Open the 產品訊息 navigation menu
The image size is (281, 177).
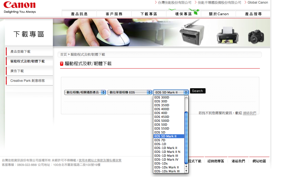point(79,14)
